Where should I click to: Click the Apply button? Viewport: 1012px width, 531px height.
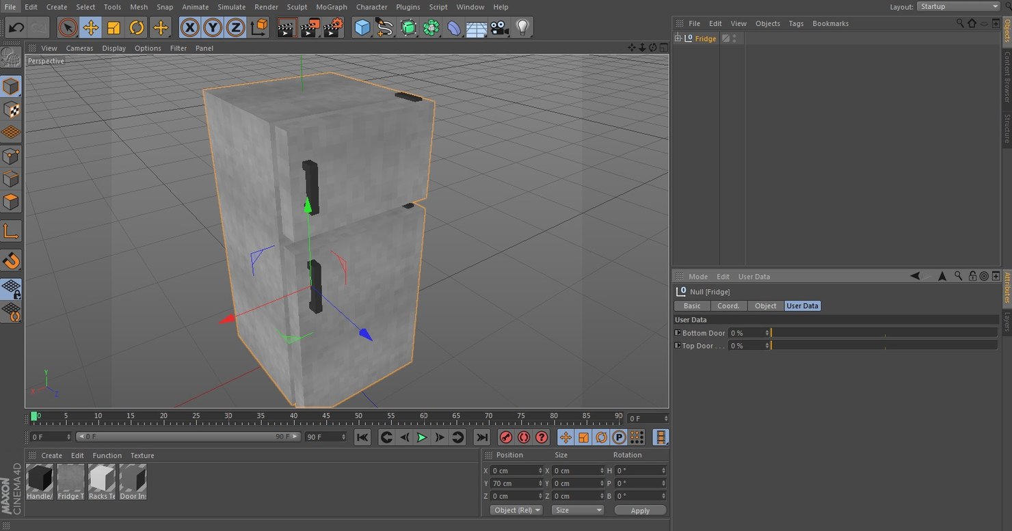click(640, 510)
